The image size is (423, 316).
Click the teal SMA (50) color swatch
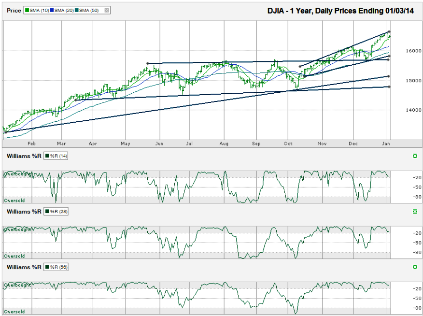[76, 11]
